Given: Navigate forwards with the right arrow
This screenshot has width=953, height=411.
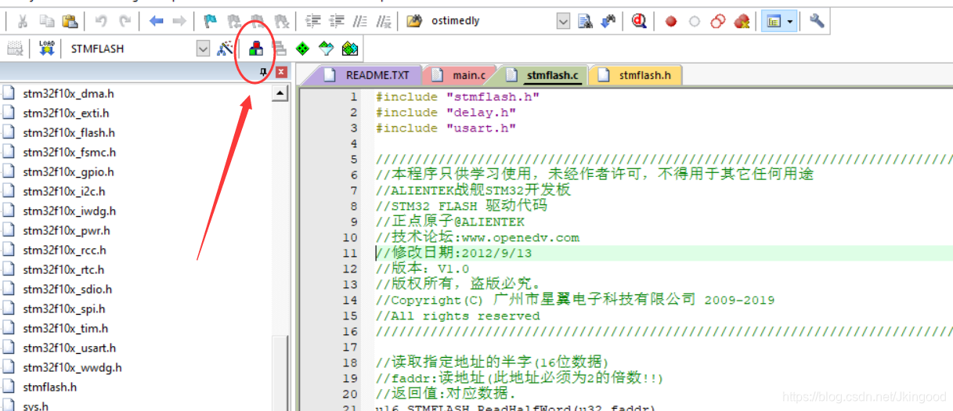Looking at the screenshot, I should click(180, 21).
